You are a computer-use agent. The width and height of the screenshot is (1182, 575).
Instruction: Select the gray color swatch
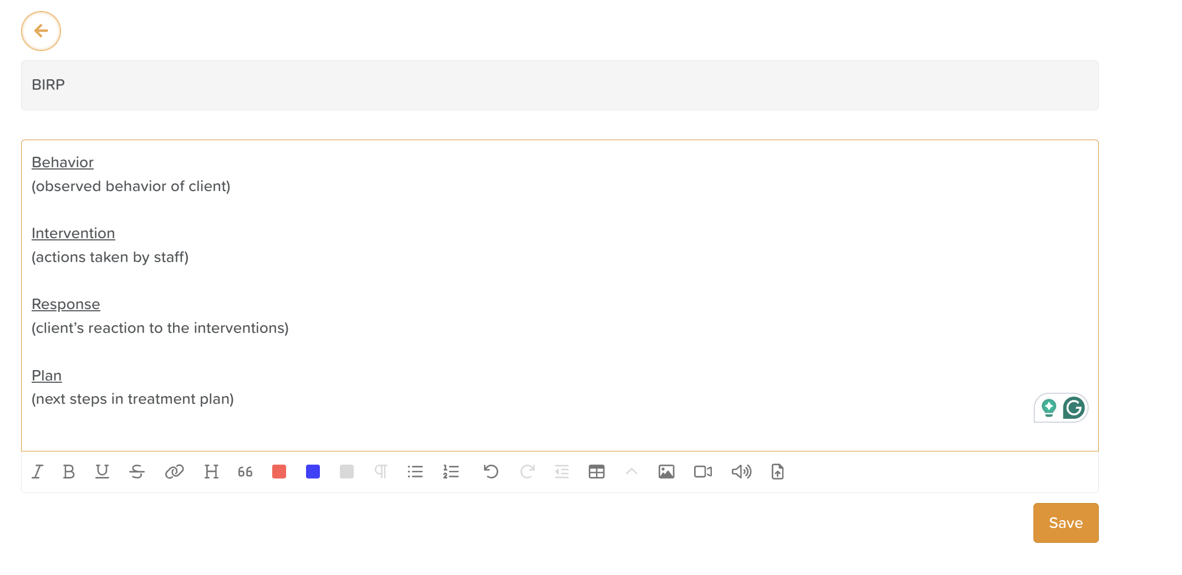(x=347, y=472)
